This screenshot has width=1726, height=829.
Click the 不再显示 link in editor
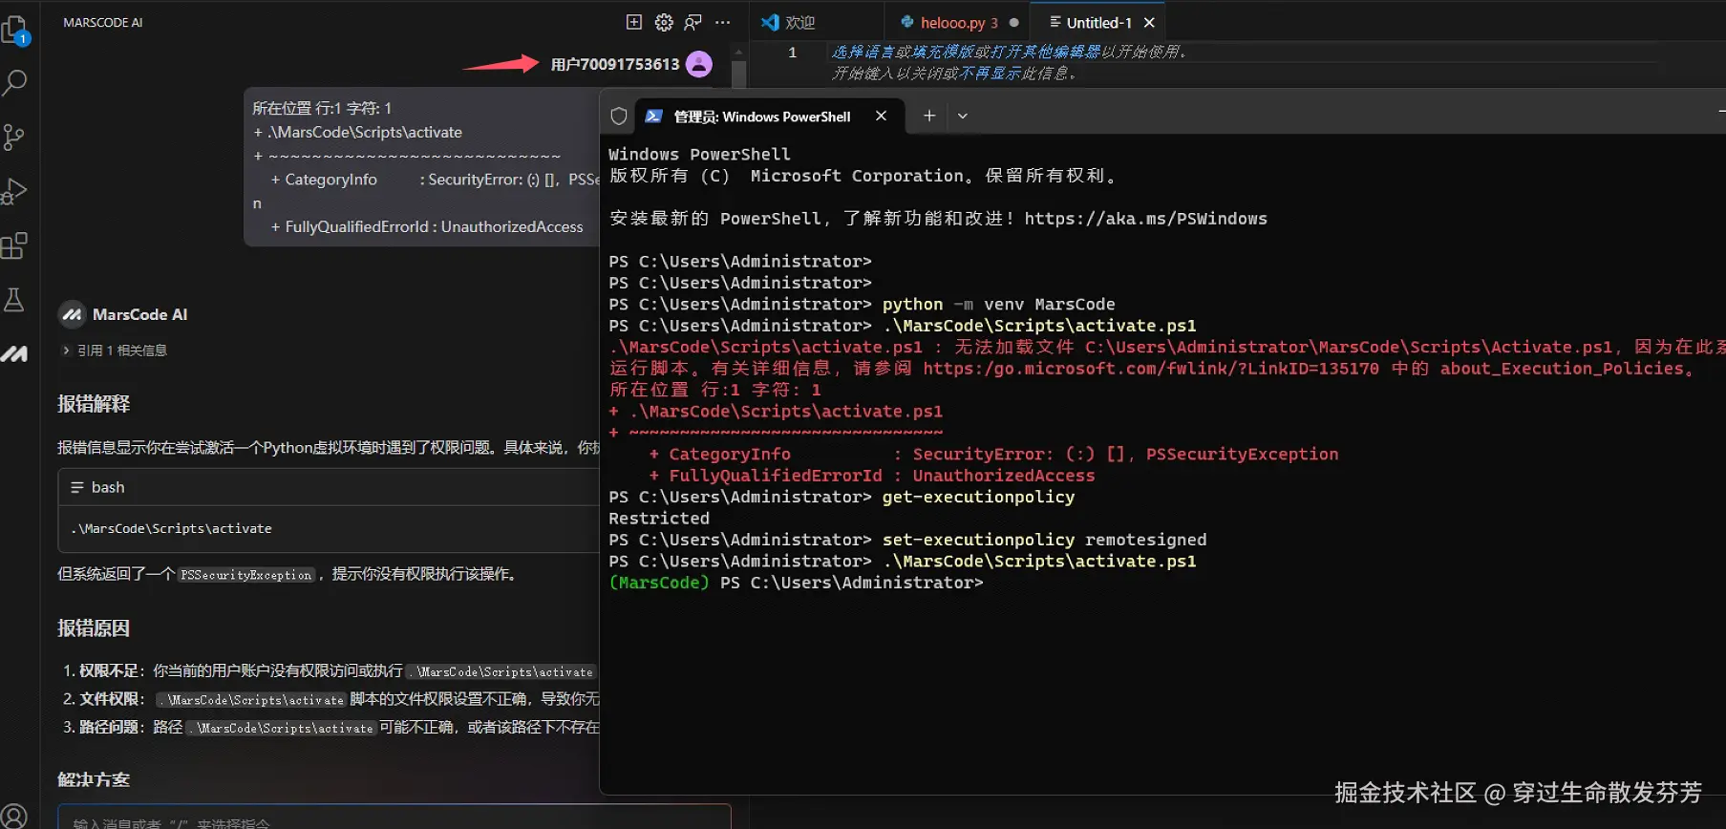991,74
